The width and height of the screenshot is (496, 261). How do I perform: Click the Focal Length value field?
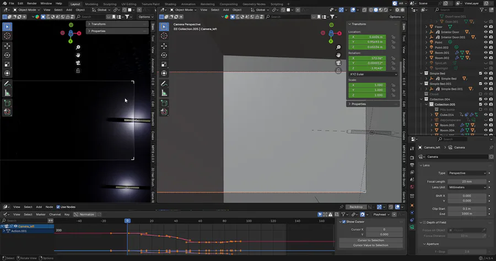(x=466, y=181)
